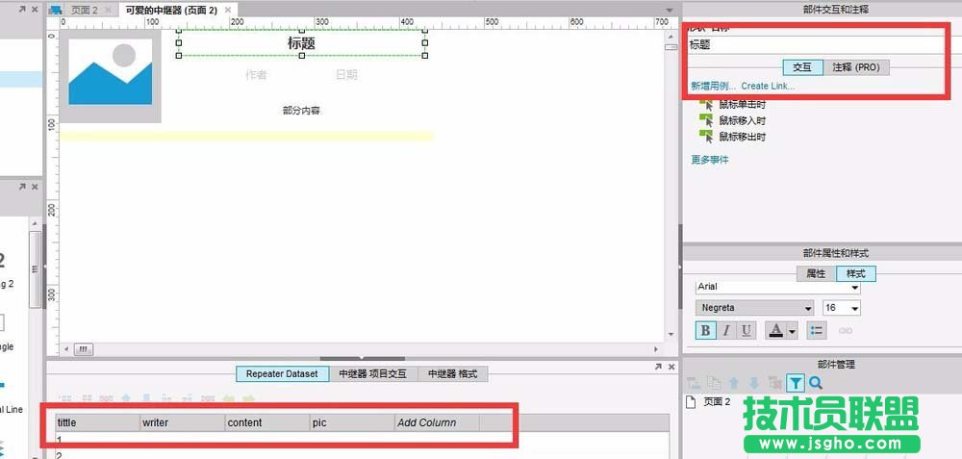This screenshot has width=962, height=459.
Task: Click the filter funnel icon in 部件管理
Action: pyautogui.click(x=796, y=383)
